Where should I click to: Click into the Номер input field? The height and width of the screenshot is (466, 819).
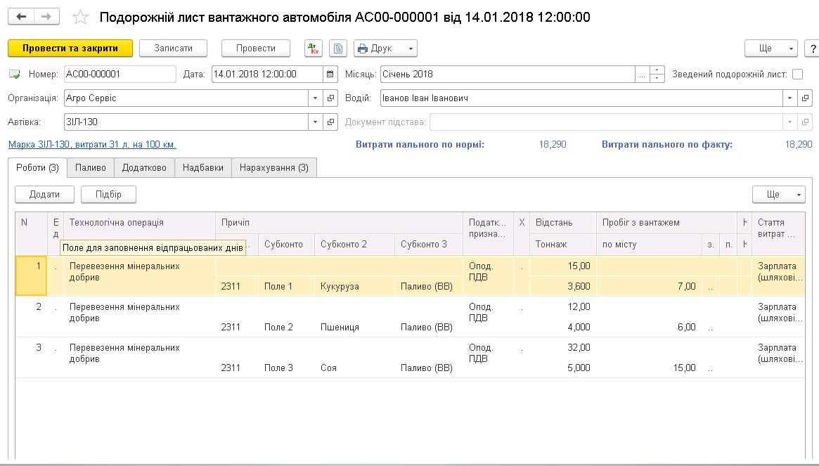pyautogui.click(x=120, y=74)
